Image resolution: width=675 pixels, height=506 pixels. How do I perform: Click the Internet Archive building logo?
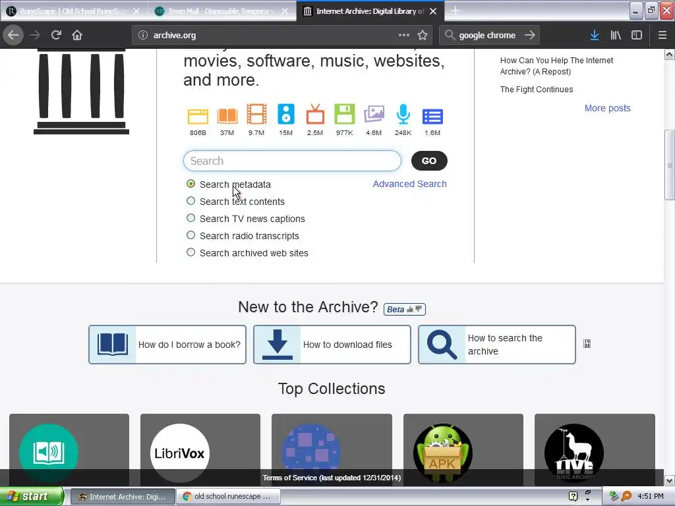[x=81, y=92]
